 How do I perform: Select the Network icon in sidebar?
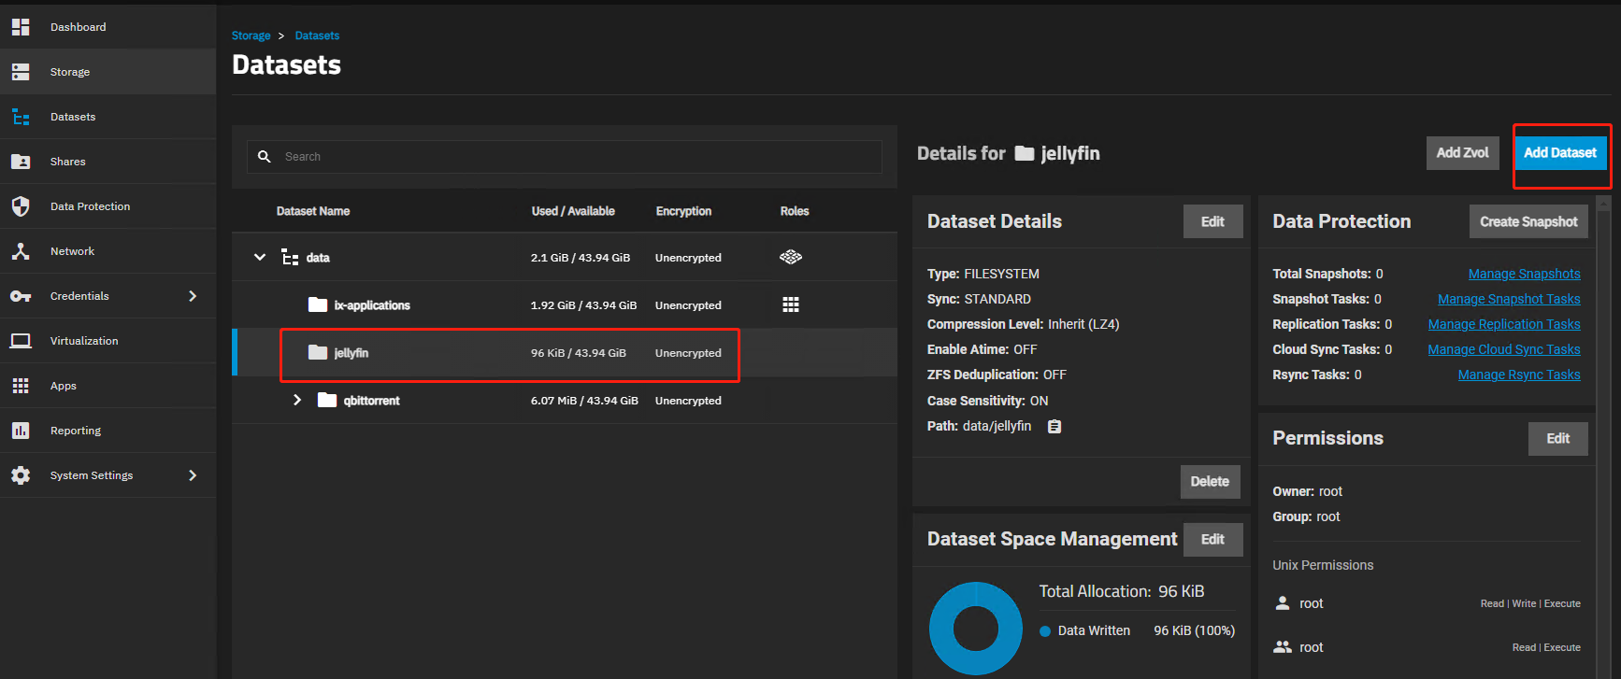tap(21, 251)
